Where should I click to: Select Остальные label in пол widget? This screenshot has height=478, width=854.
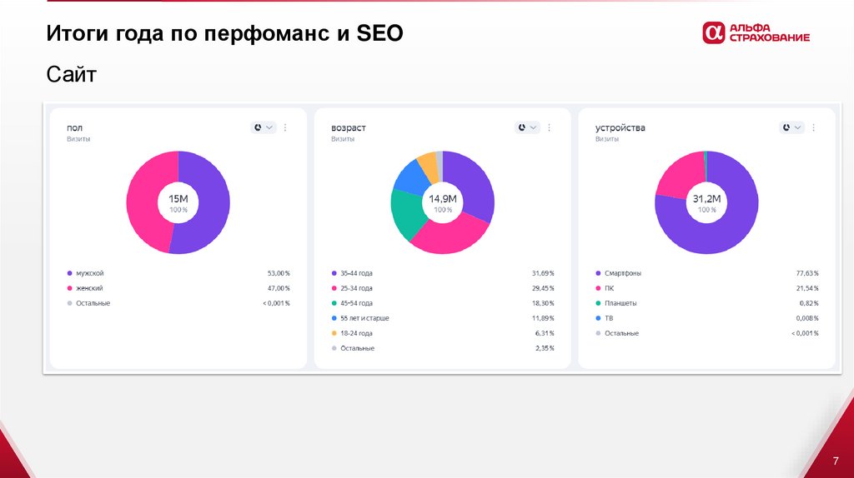(93, 303)
